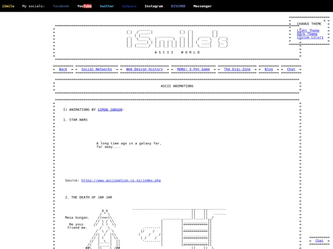The height and width of the screenshot is (249, 333).
Task: Click the iSmile logo in top bar
Action: pos(8,6)
